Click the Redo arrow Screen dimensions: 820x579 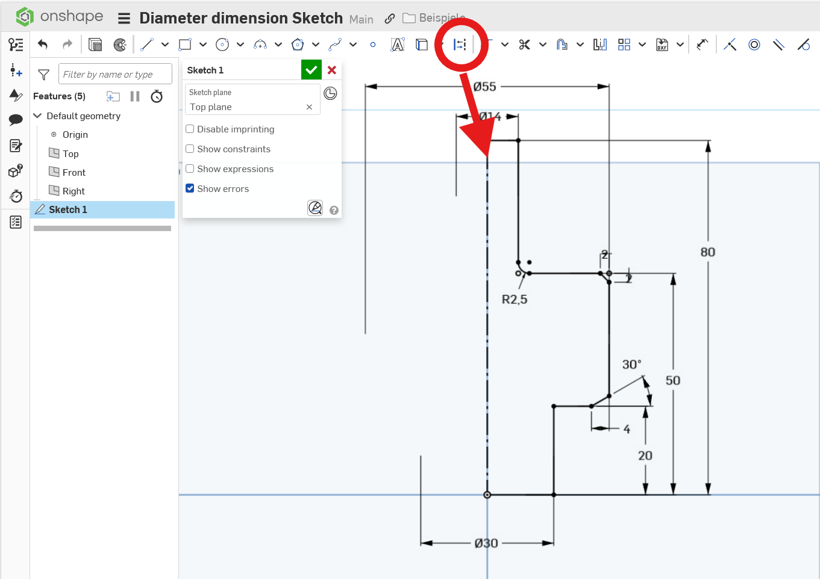tap(67, 45)
